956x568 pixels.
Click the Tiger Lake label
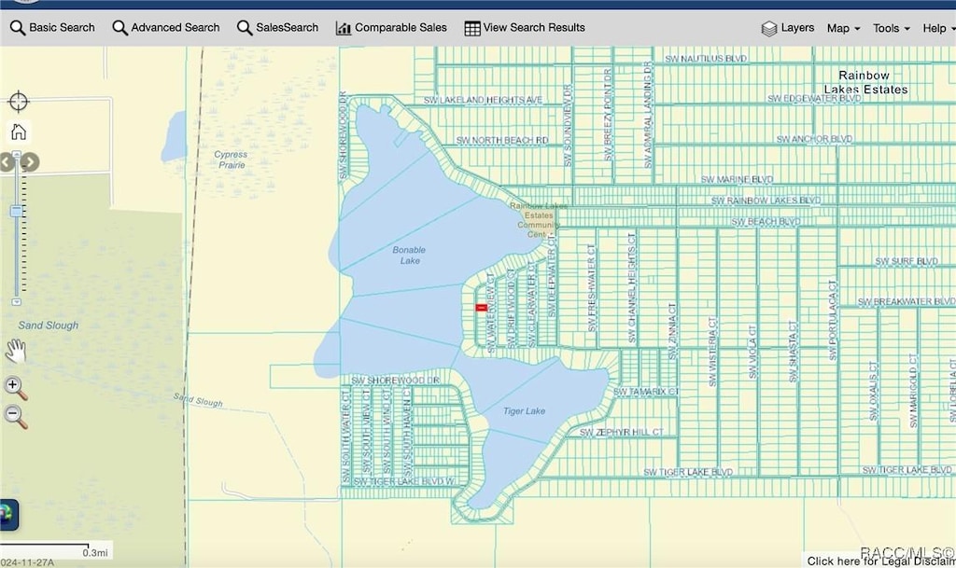point(525,411)
